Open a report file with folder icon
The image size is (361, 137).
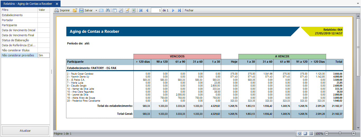coord(75,10)
